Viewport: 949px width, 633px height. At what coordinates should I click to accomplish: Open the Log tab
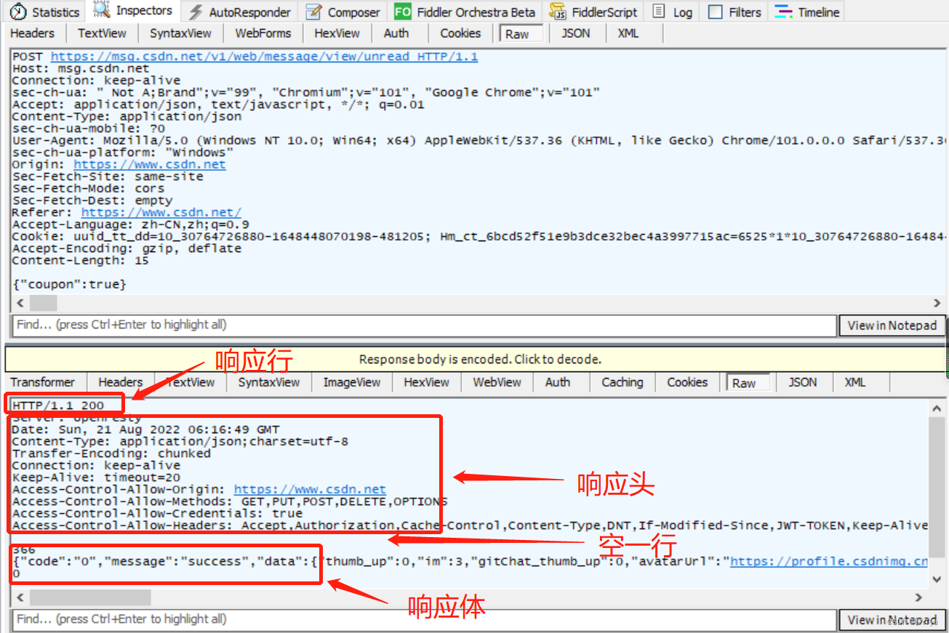pyautogui.click(x=672, y=12)
